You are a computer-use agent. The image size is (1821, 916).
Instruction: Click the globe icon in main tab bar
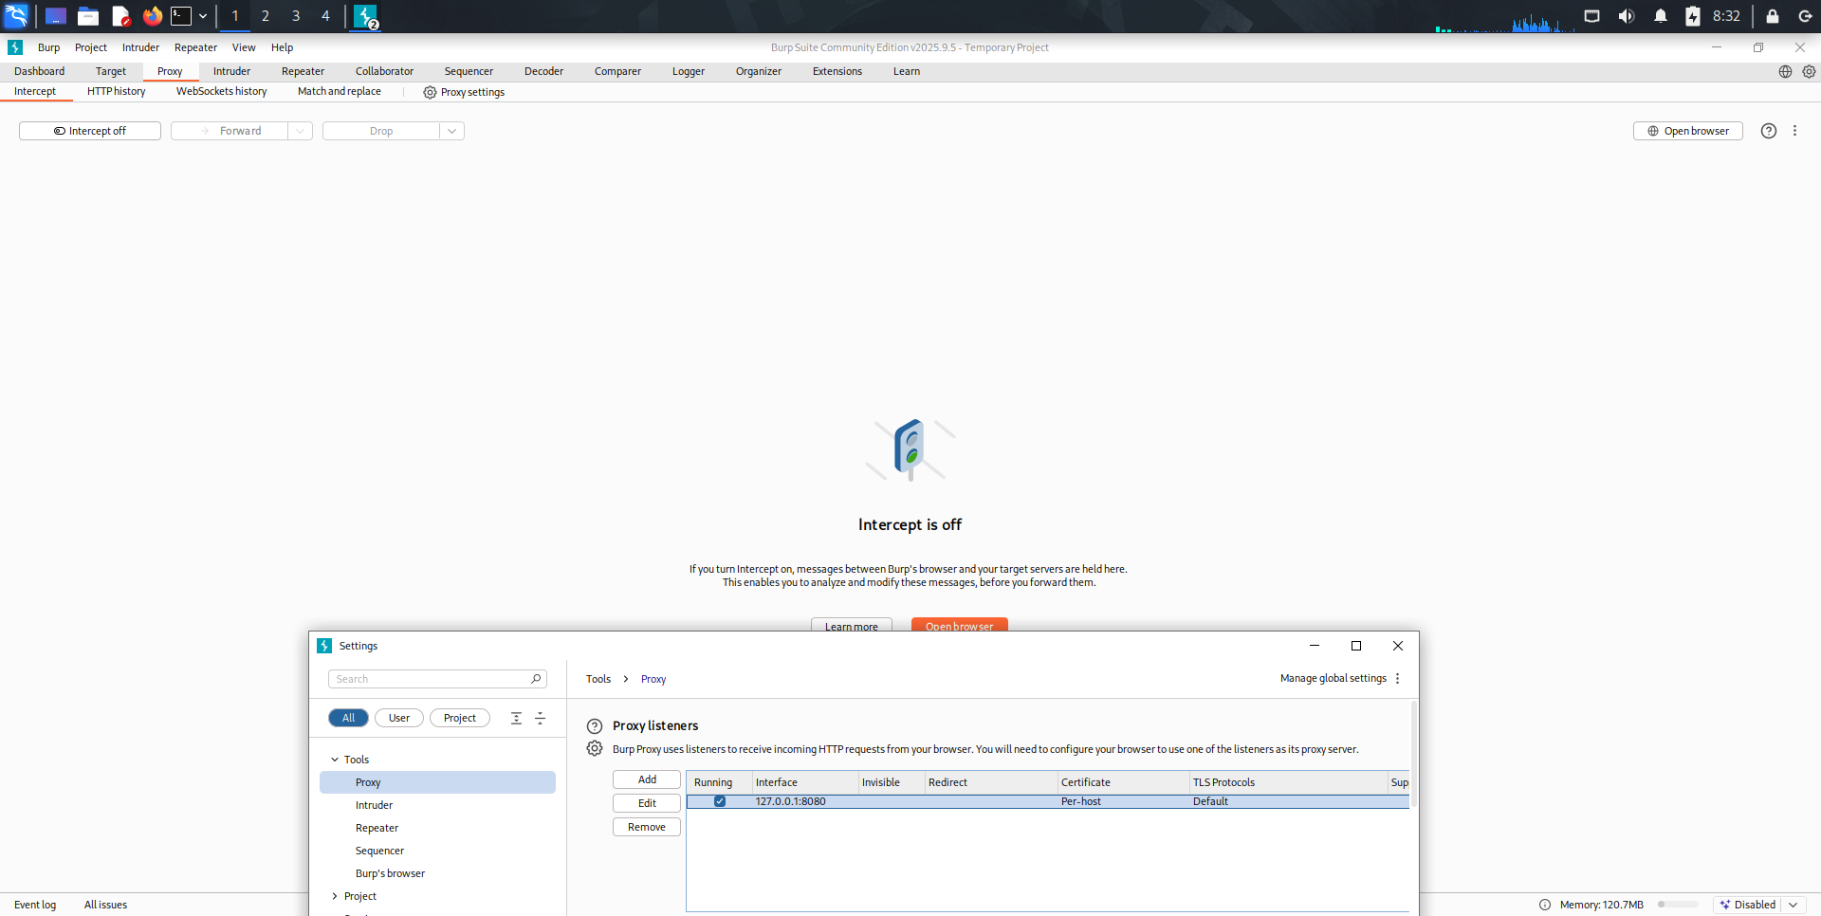tap(1785, 71)
